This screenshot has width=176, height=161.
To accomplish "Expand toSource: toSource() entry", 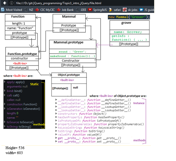I will 5,122.
